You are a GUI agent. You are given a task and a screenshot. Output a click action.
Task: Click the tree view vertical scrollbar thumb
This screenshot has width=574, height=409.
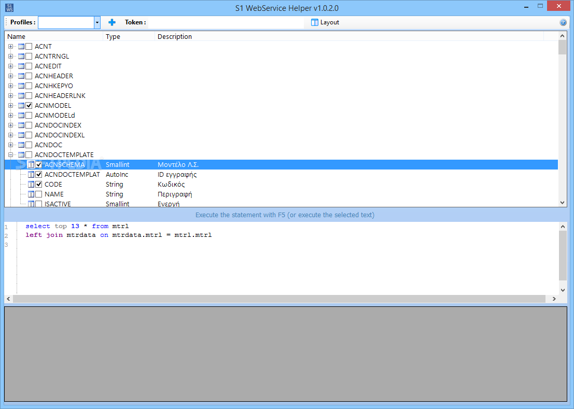coord(562,47)
